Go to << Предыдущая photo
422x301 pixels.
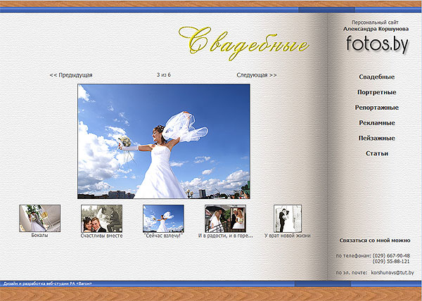coord(70,75)
